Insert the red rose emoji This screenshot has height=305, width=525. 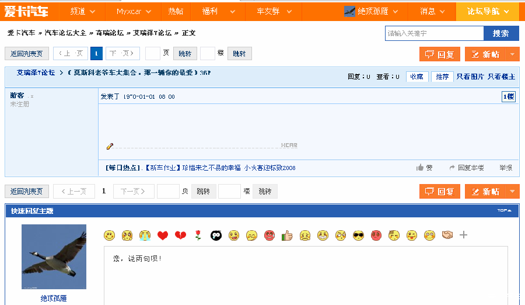point(198,235)
